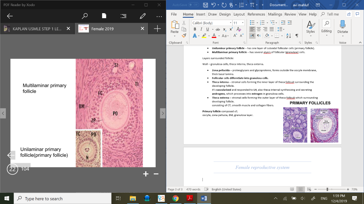The height and width of the screenshot is (204, 364).
Task: Click the Save icon in Word title bar
Action: 206,5
